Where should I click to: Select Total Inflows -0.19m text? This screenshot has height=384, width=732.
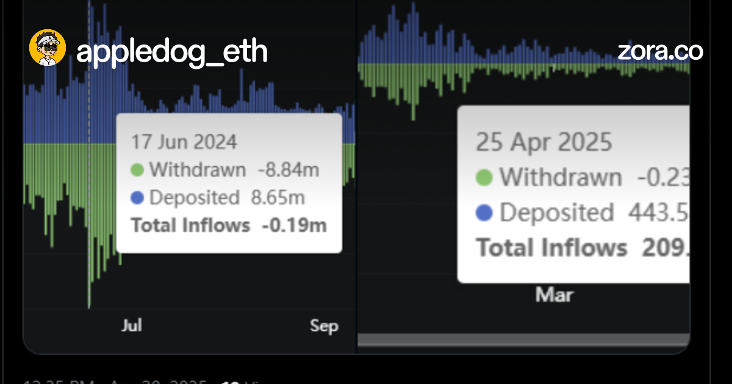click(x=229, y=226)
